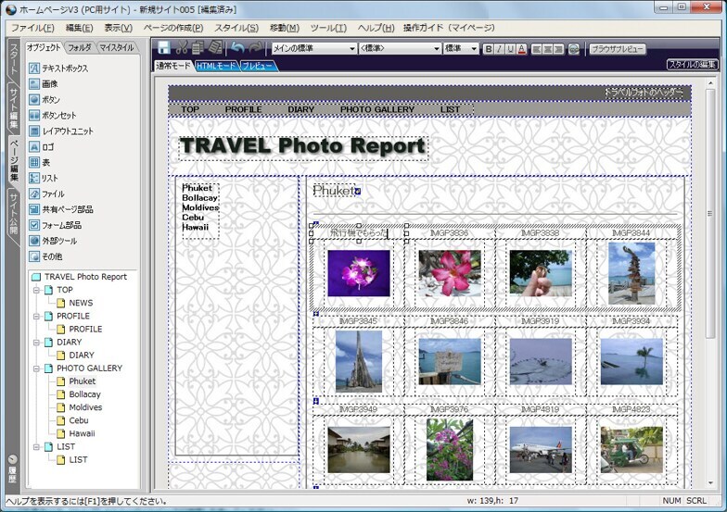Select ボタンセット object
The height and width of the screenshot is (512, 727).
[x=34, y=115]
